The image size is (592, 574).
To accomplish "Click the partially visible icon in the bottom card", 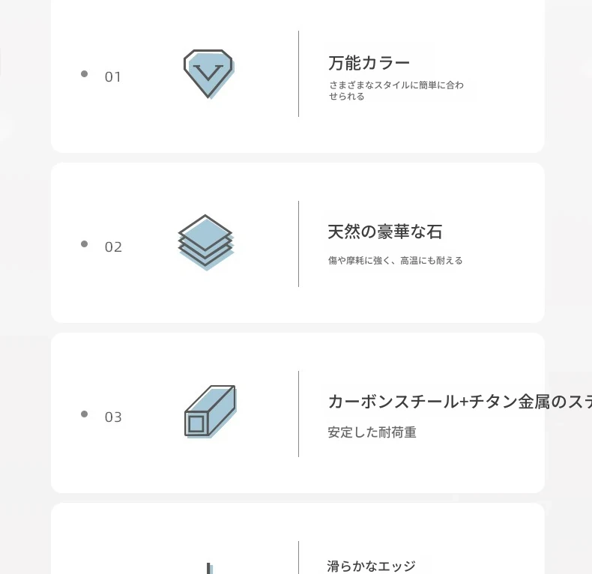I will tap(209, 568).
